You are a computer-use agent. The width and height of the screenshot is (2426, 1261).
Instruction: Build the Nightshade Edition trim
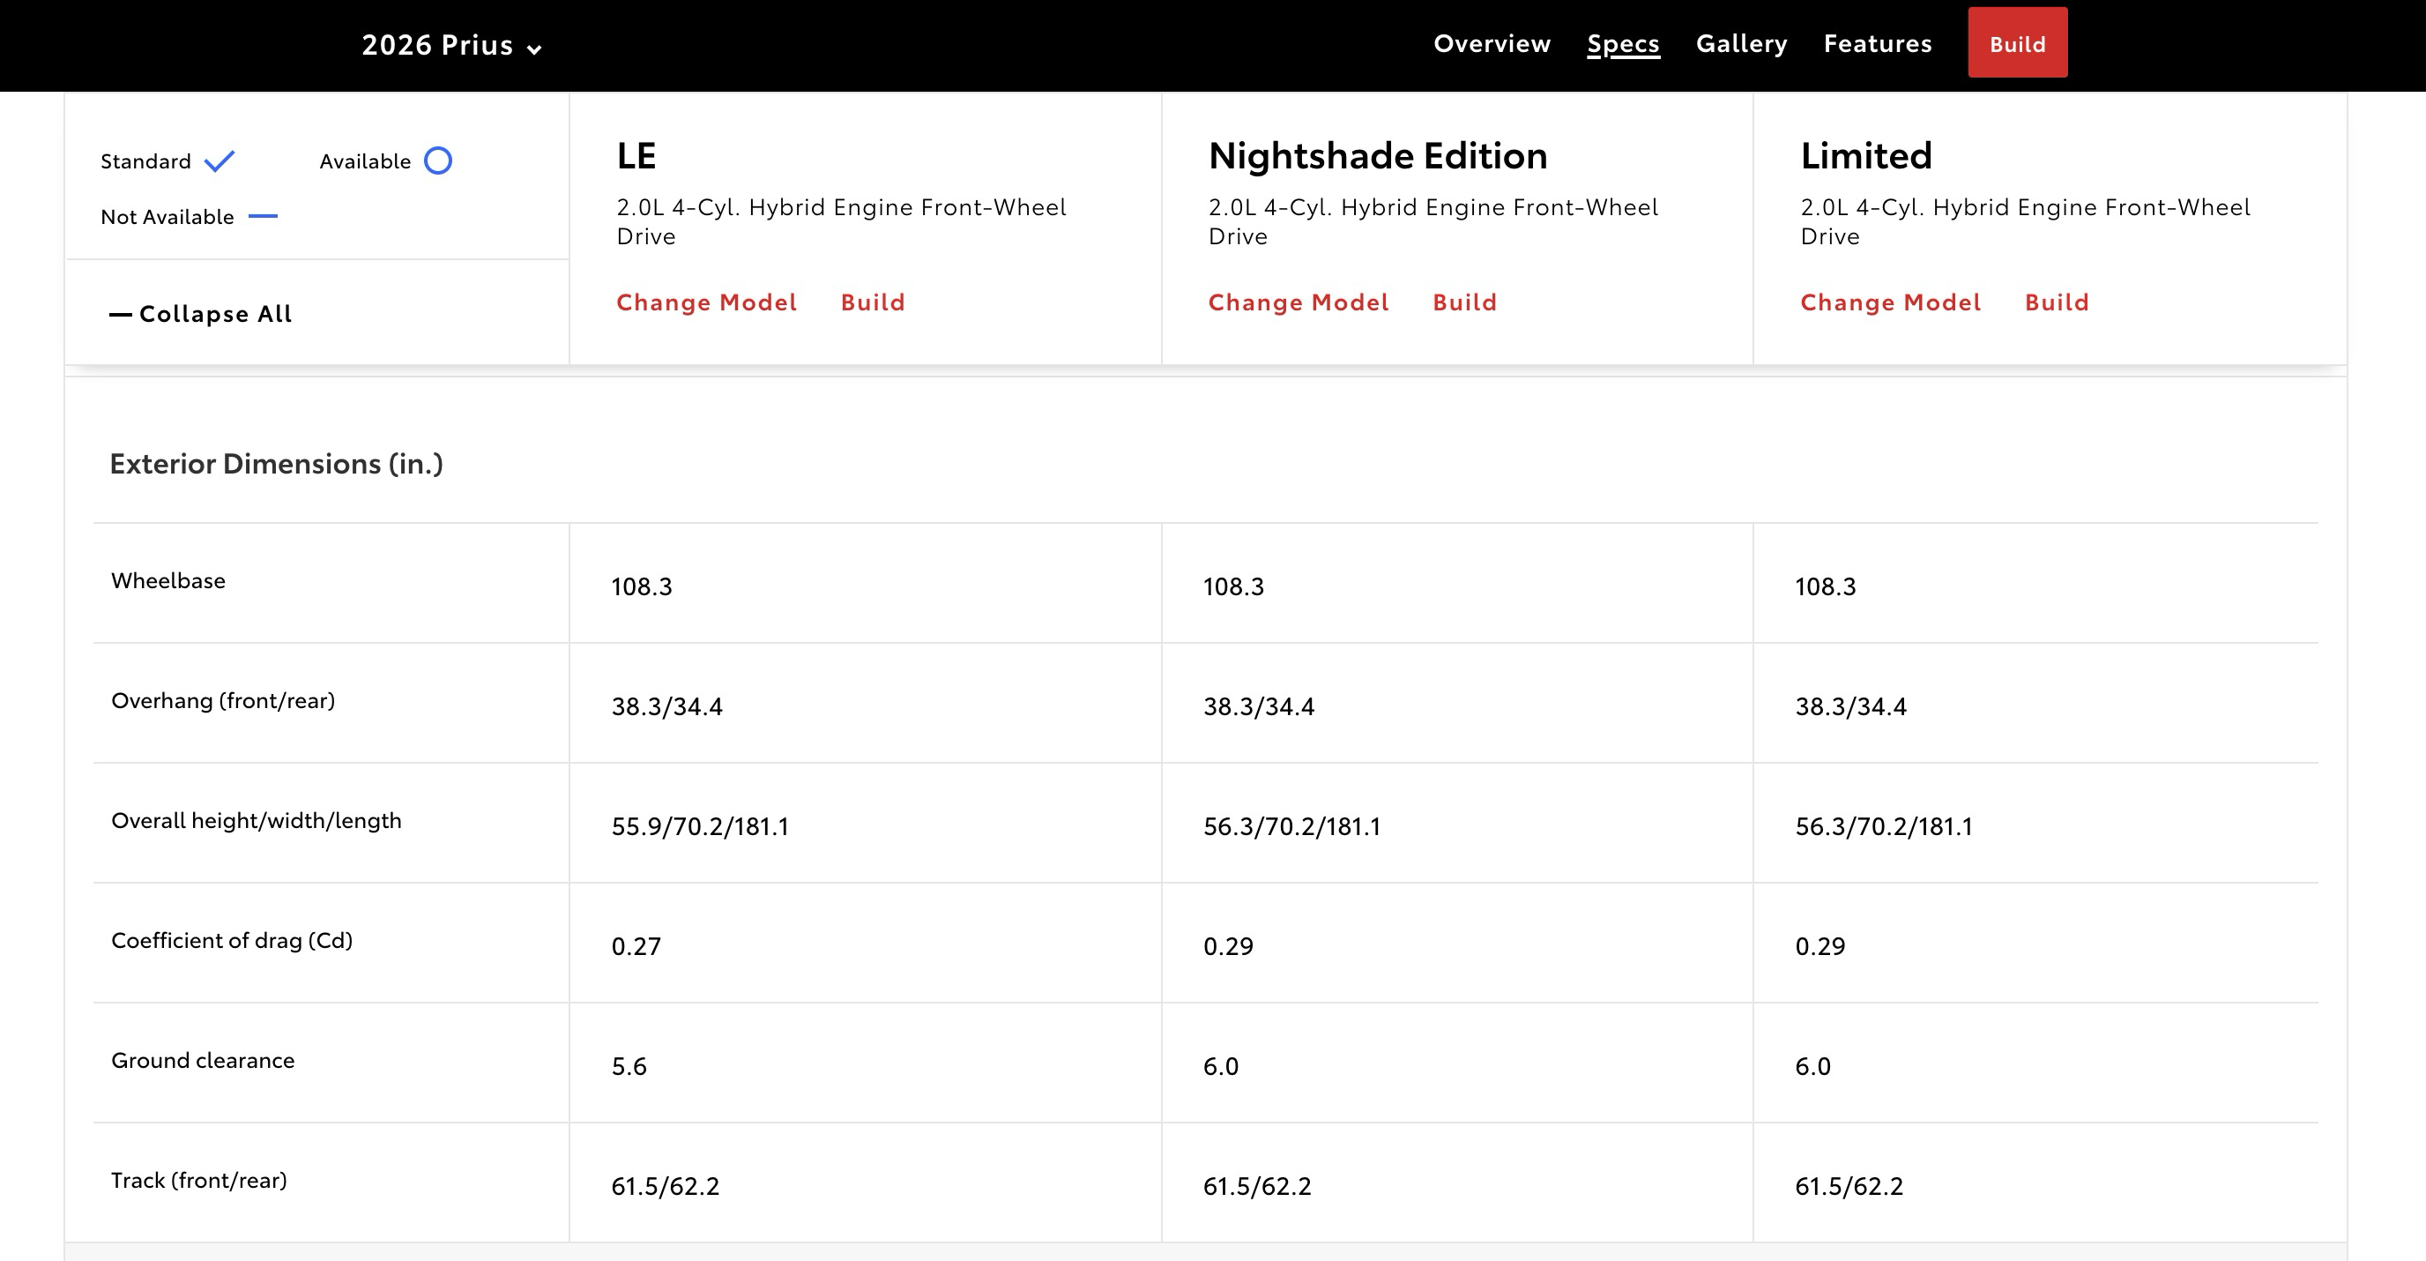1464,302
